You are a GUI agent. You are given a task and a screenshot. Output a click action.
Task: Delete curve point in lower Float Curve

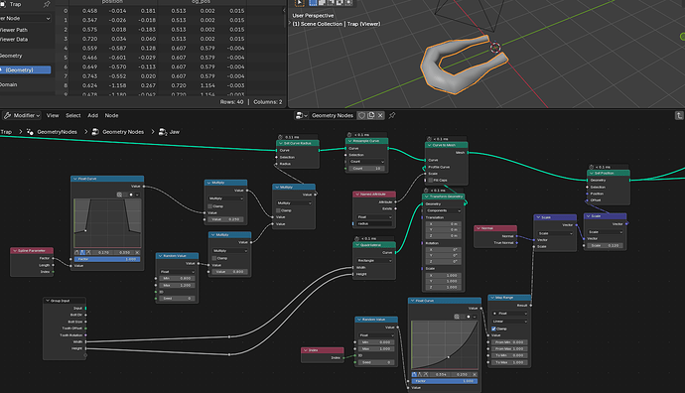(x=475, y=374)
